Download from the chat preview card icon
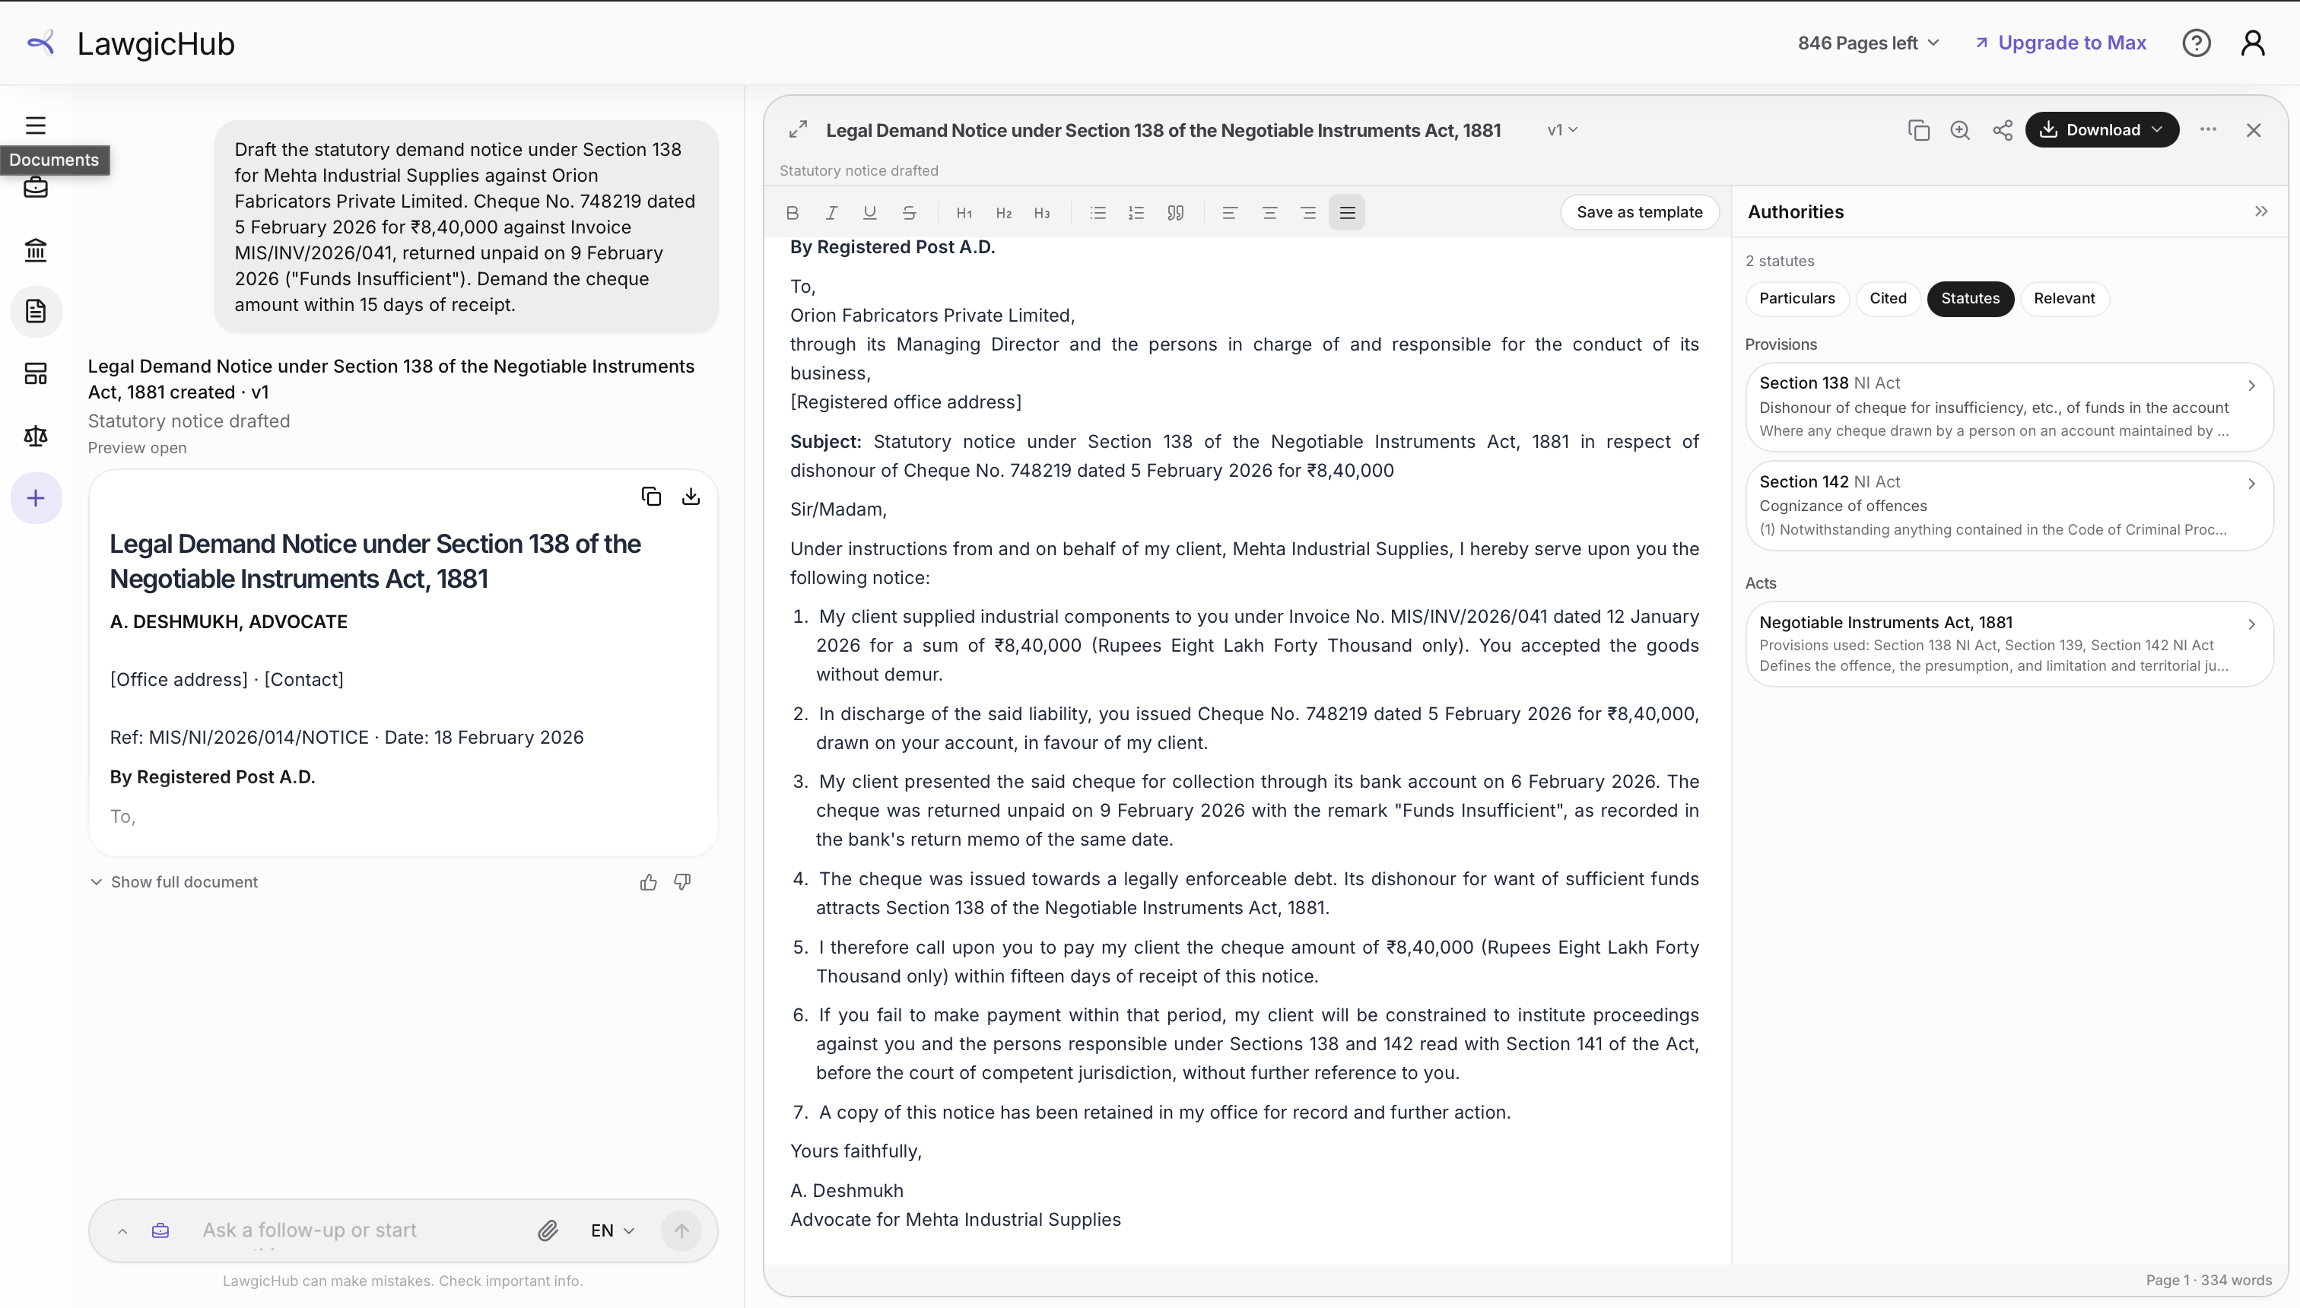Screen dimensions: 2300x1308 pyautogui.click(x=691, y=497)
